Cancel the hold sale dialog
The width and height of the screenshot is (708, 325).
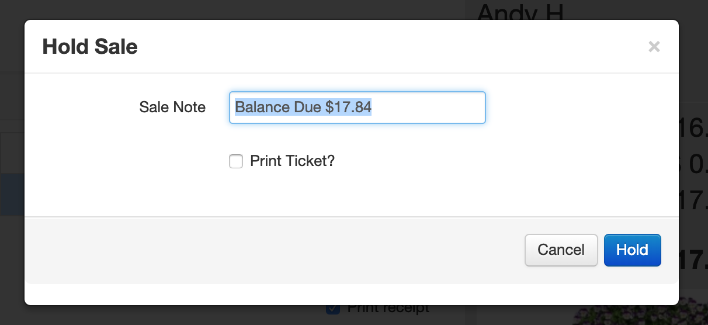click(x=561, y=250)
